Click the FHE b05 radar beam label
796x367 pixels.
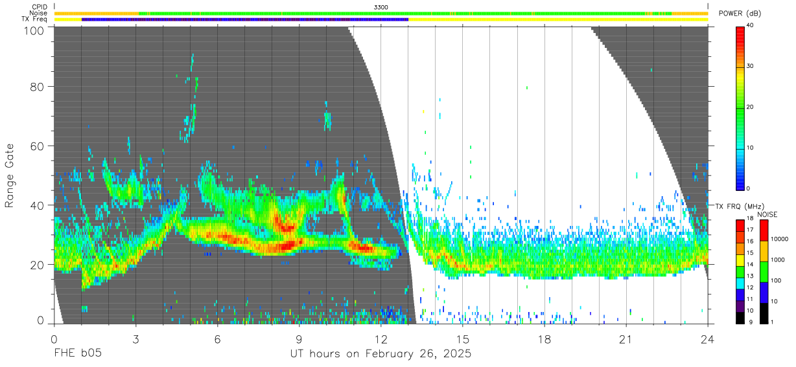(x=78, y=353)
